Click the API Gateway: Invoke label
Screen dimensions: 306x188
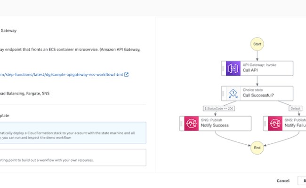[x=259, y=65]
